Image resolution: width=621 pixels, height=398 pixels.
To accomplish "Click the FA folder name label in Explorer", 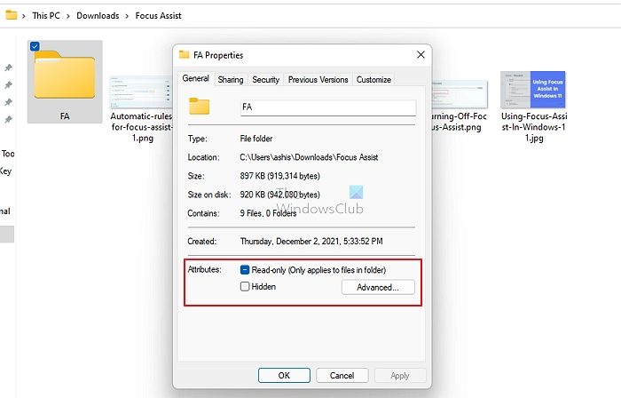I will (x=65, y=116).
